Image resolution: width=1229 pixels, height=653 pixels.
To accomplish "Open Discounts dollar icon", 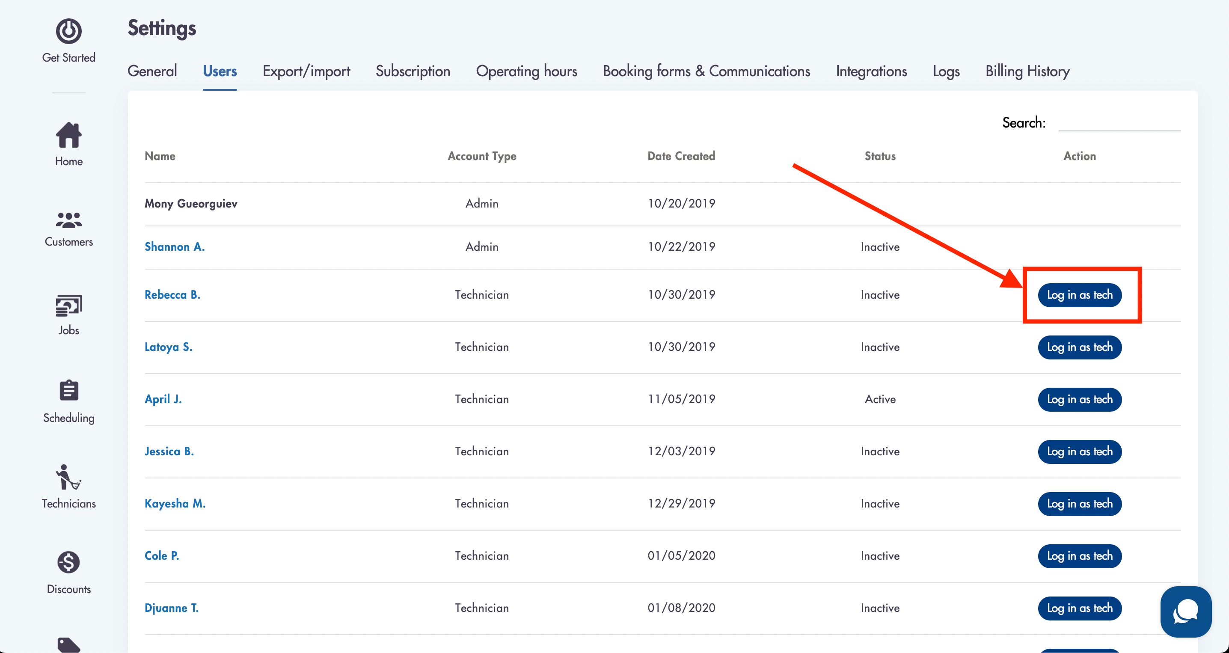I will pos(69,562).
